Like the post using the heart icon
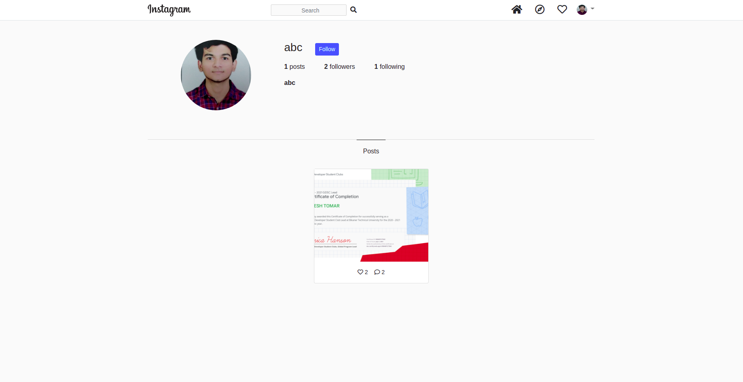Viewport: 743px width, 382px height. 360,272
